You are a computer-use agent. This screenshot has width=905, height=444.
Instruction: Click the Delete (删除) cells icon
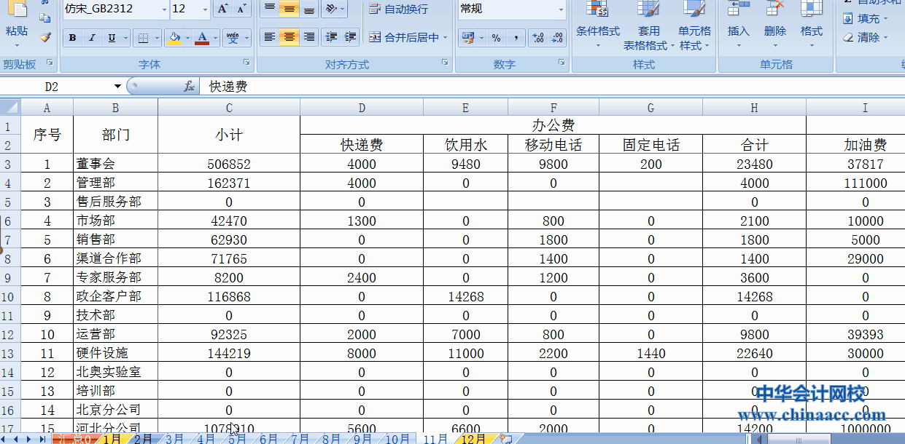click(775, 9)
